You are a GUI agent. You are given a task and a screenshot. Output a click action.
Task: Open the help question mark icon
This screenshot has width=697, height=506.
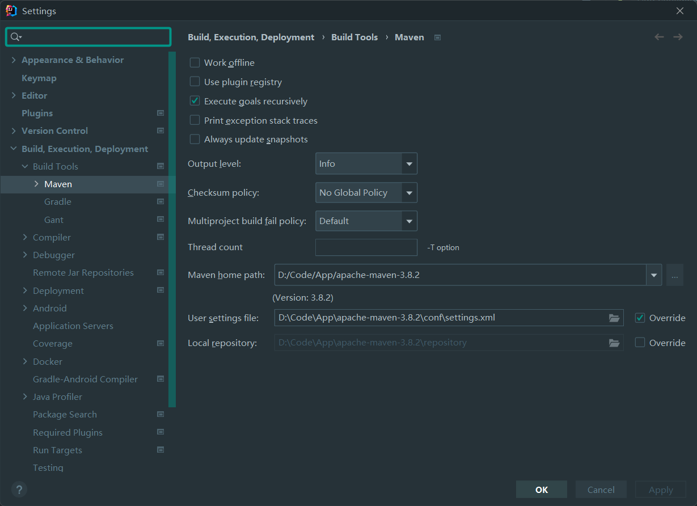tap(19, 490)
